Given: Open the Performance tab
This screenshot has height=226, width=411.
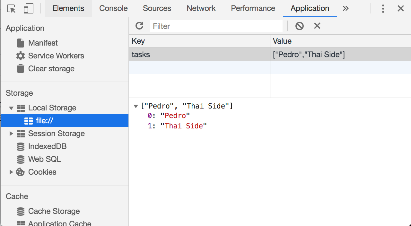Looking at the screenshot, I should [x=253, y=8].
